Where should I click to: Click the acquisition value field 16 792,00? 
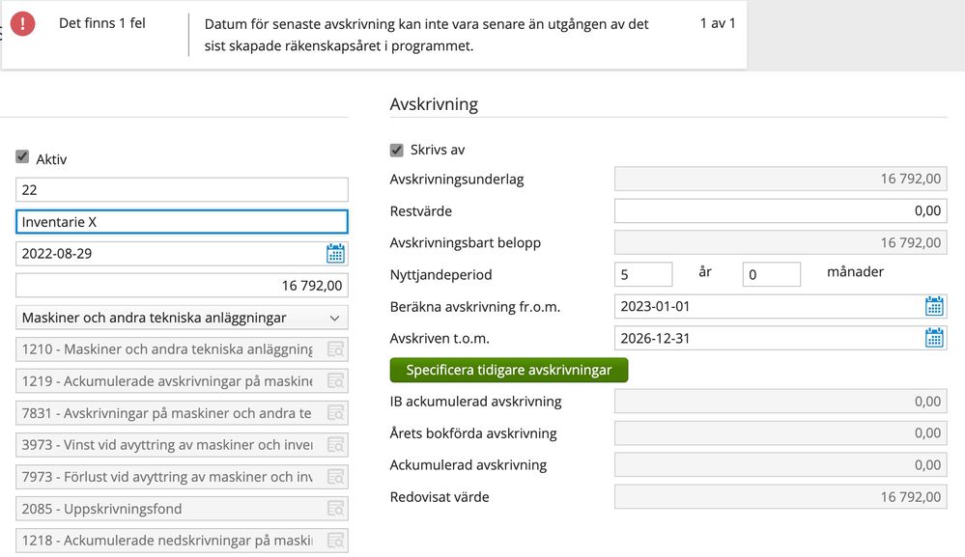182,286
